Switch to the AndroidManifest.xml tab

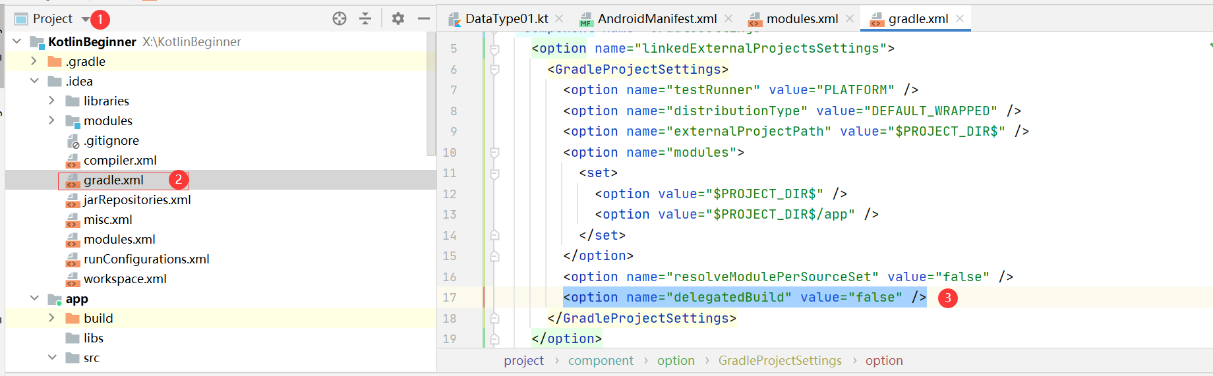657,19
